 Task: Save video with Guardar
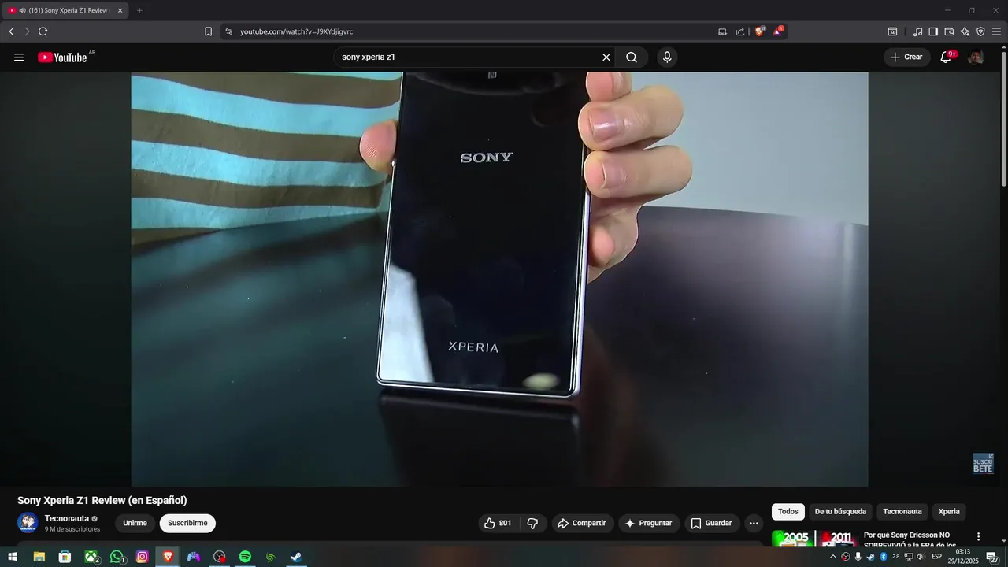[x=712, y=523]
